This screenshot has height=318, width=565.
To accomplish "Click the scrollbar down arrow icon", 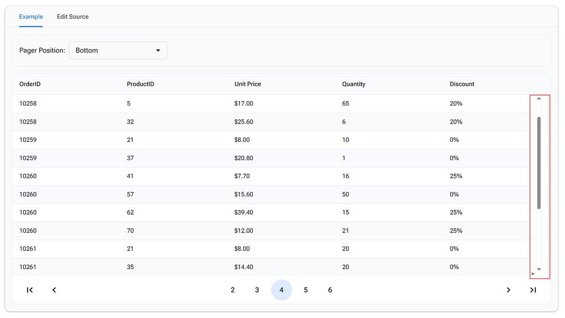I will click(x=539, y=268).
